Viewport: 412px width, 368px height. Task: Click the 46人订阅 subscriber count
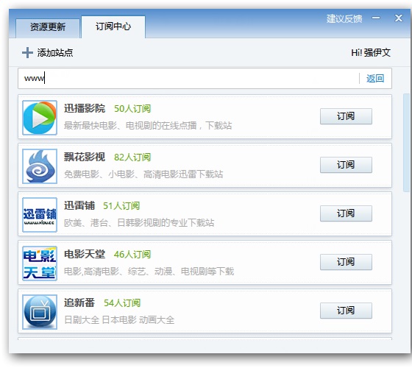tap(132, 255)
